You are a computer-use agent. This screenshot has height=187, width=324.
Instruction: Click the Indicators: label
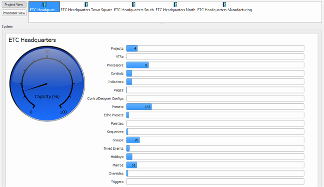click(x=116, y=82)
